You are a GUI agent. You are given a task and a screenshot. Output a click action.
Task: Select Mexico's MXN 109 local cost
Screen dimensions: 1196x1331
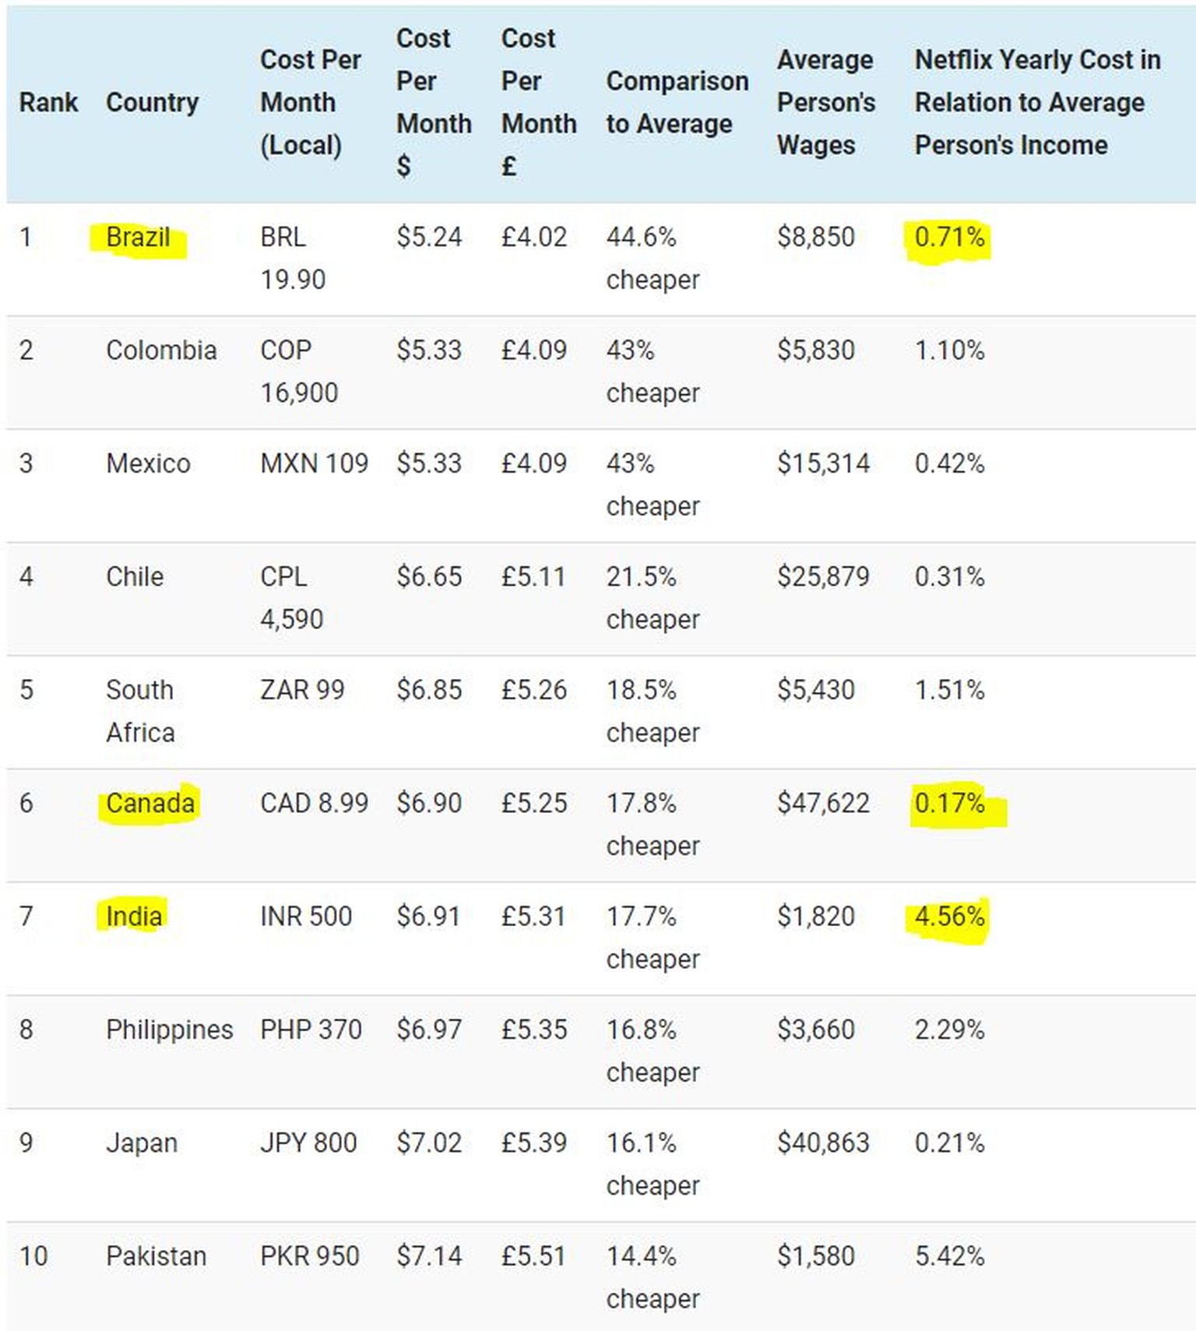(314, 463)
